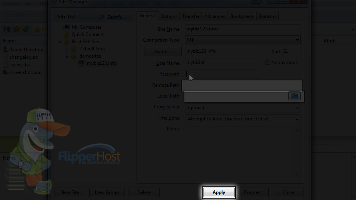Click the switch-view icon in main window toolbar

coord(7,29)
